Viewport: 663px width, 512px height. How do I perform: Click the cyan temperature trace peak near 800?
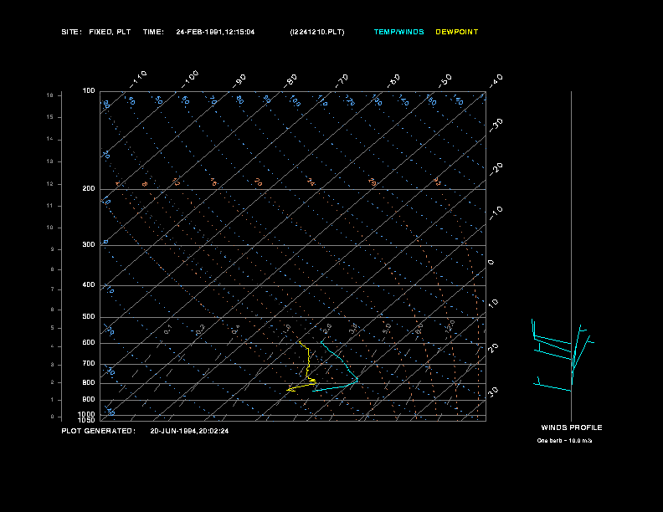click(357, 381)
